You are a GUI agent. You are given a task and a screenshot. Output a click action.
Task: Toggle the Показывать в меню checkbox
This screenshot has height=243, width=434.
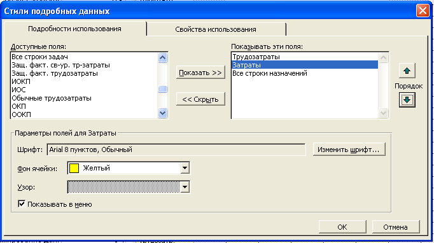click(22, 204)
